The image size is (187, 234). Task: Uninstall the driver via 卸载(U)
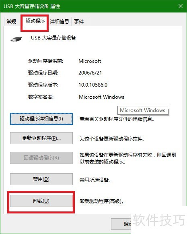click(41, 201)
